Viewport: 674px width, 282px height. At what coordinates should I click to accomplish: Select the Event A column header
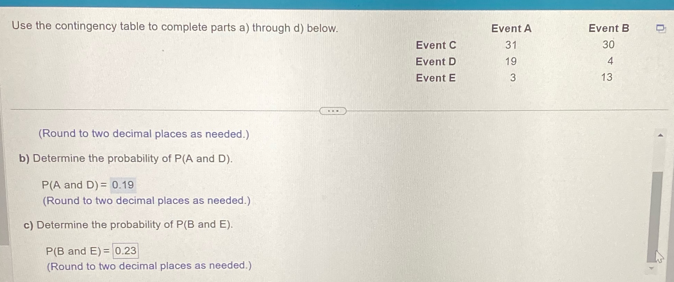(x=511, y=28)
